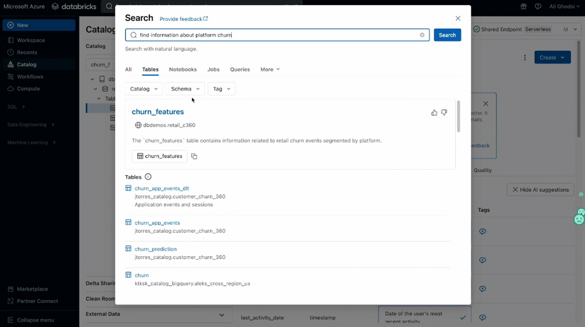Click the churn_features table chip
The image size is (585, 327).
pyautogui.click(x=160, y=156)
